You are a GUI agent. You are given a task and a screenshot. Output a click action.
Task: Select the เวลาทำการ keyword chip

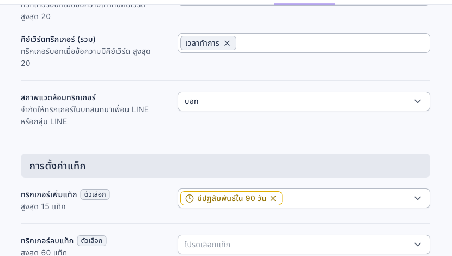tap(203, 43)
